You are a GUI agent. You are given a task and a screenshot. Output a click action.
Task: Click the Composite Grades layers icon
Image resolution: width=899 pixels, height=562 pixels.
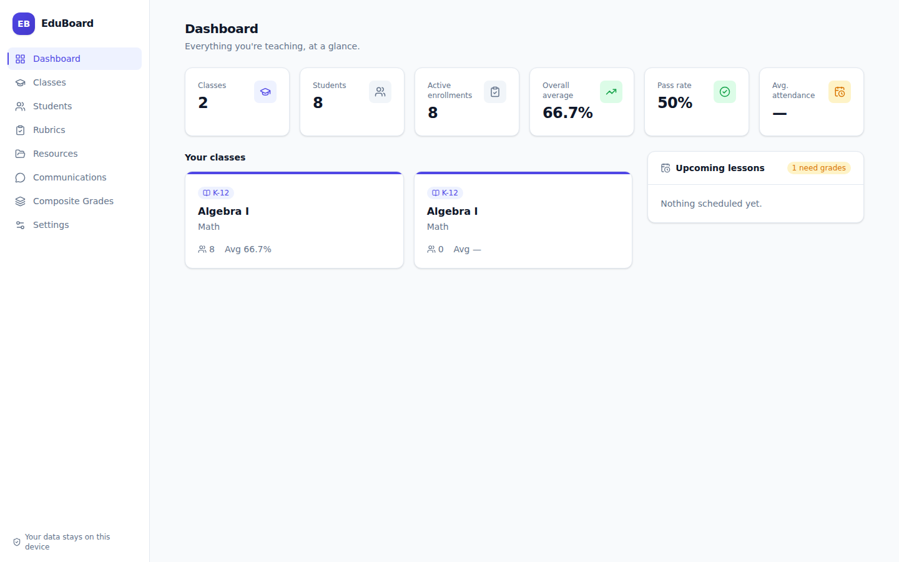(21, 201)
